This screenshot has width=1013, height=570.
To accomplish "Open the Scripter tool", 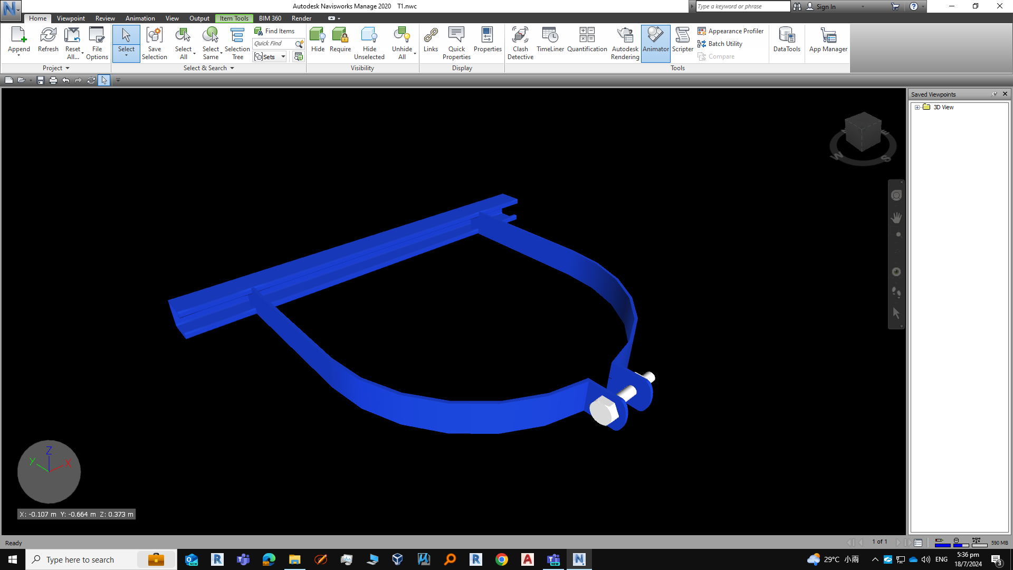I will (x=682, y=41).
